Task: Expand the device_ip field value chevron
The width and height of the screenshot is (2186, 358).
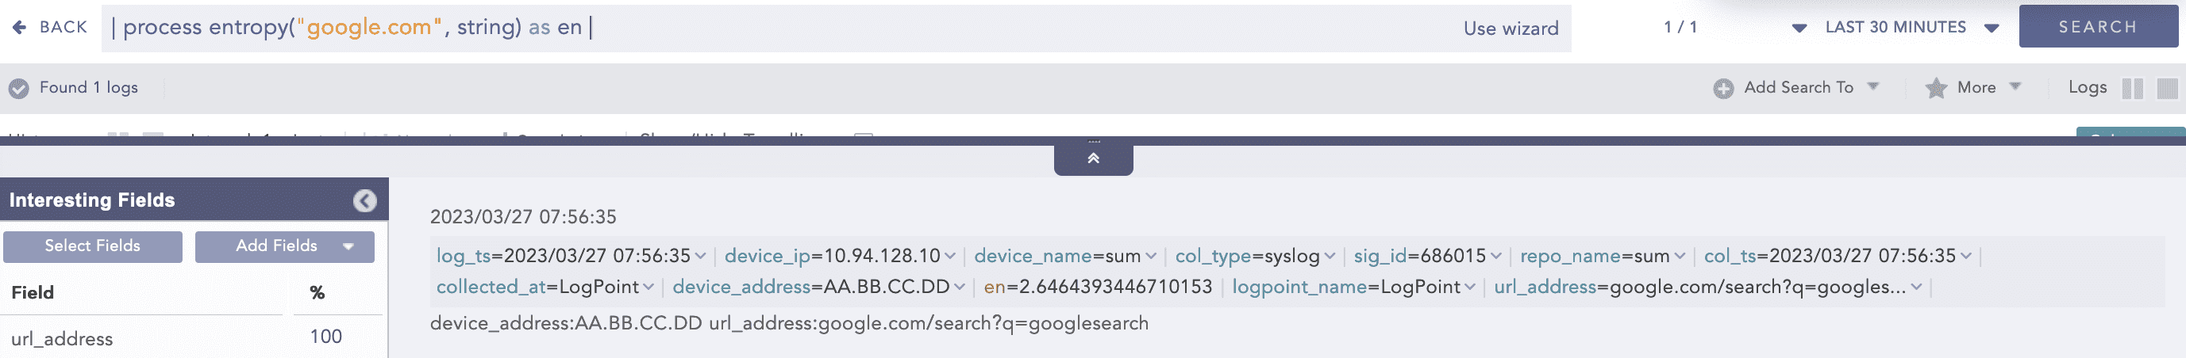Action: [x=950, y=257]
